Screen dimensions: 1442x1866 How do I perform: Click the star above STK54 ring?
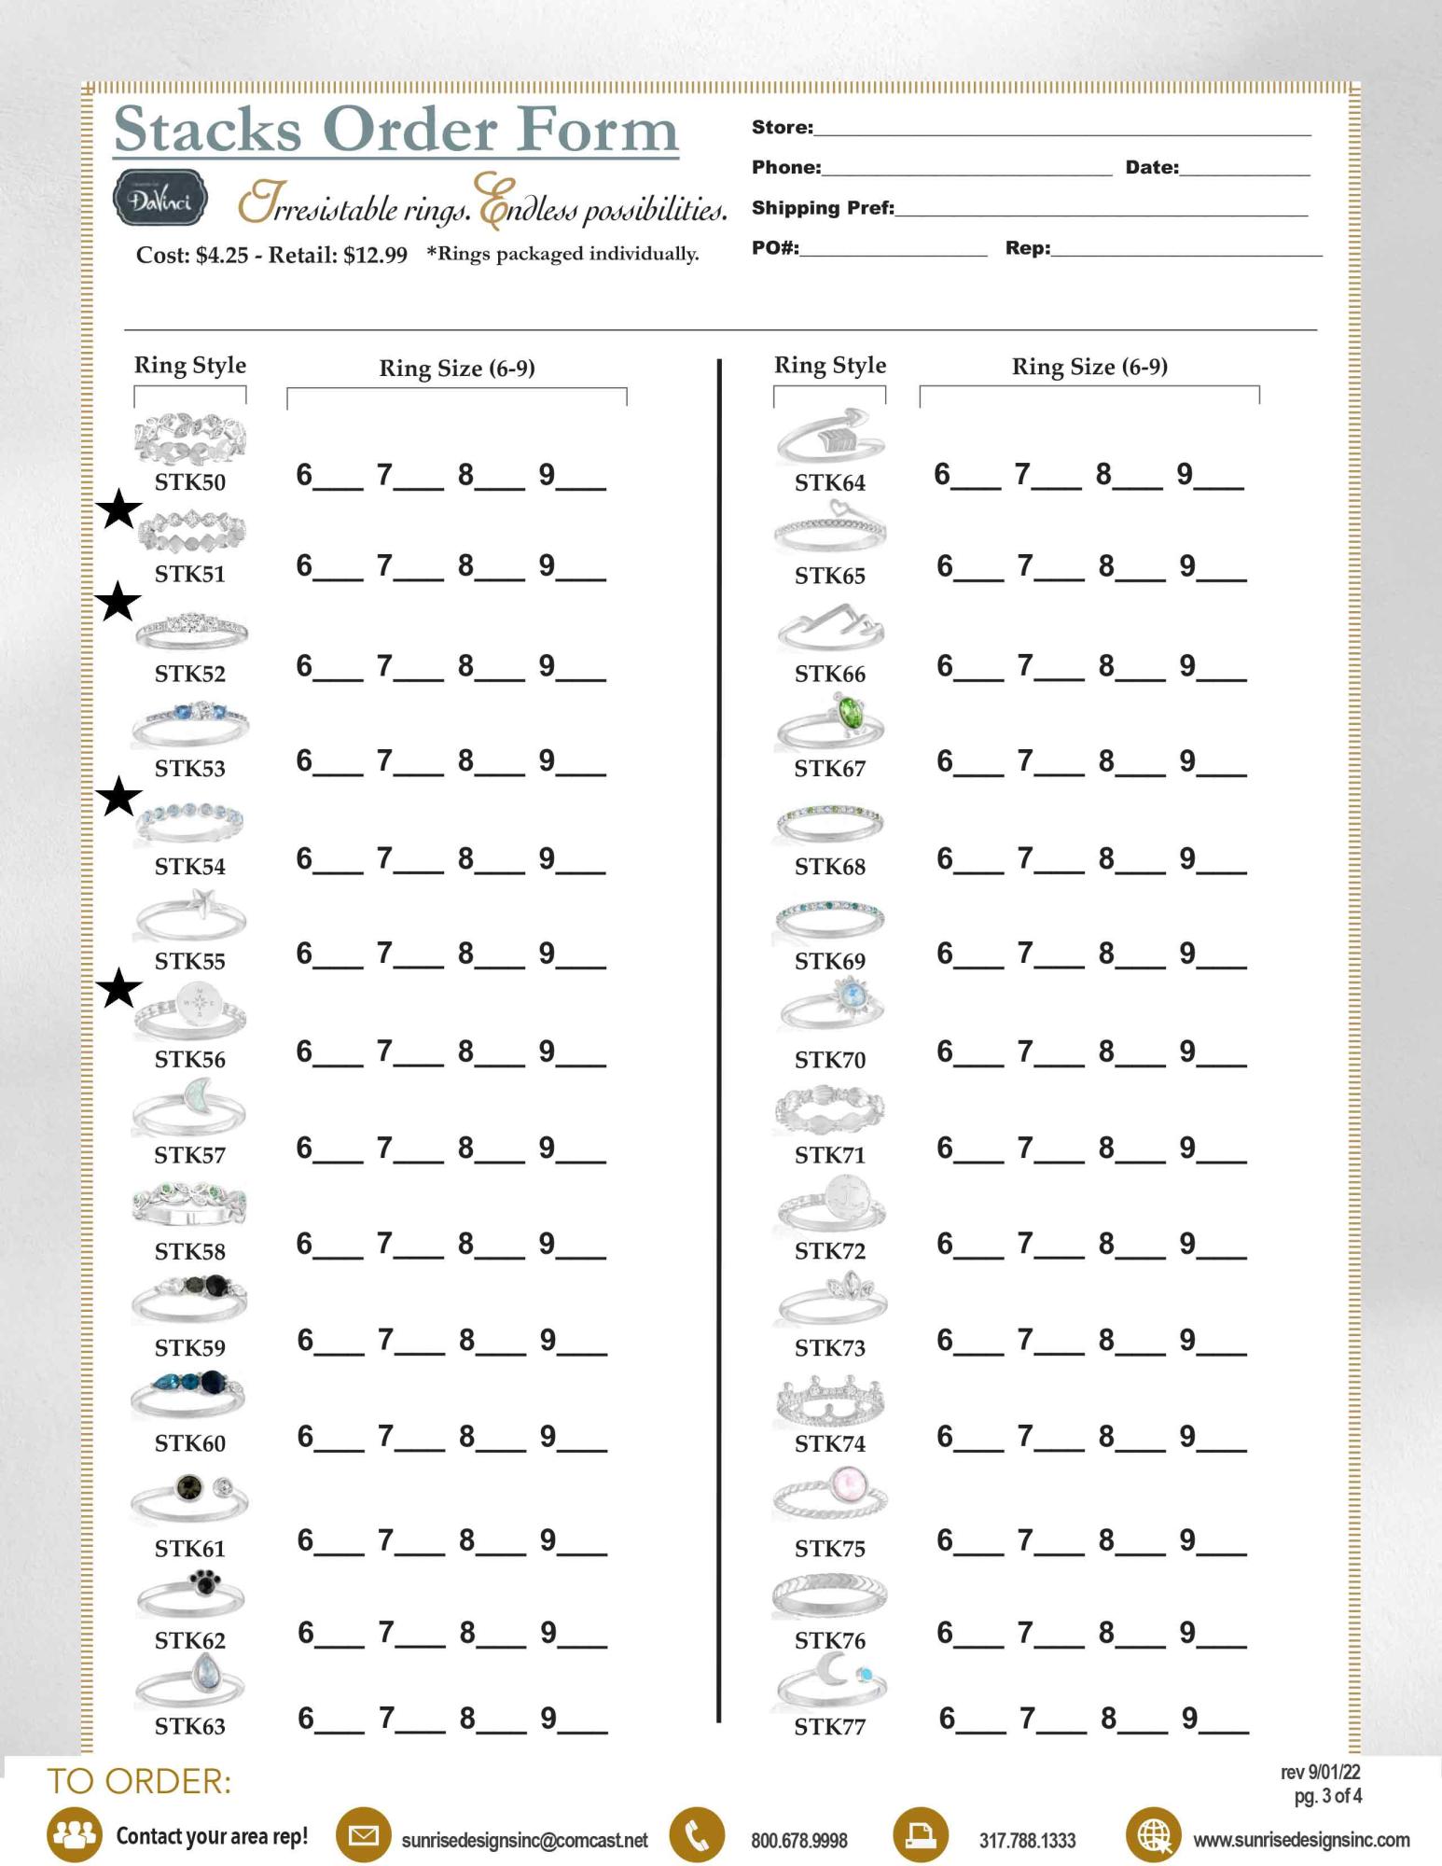point(118,796)
